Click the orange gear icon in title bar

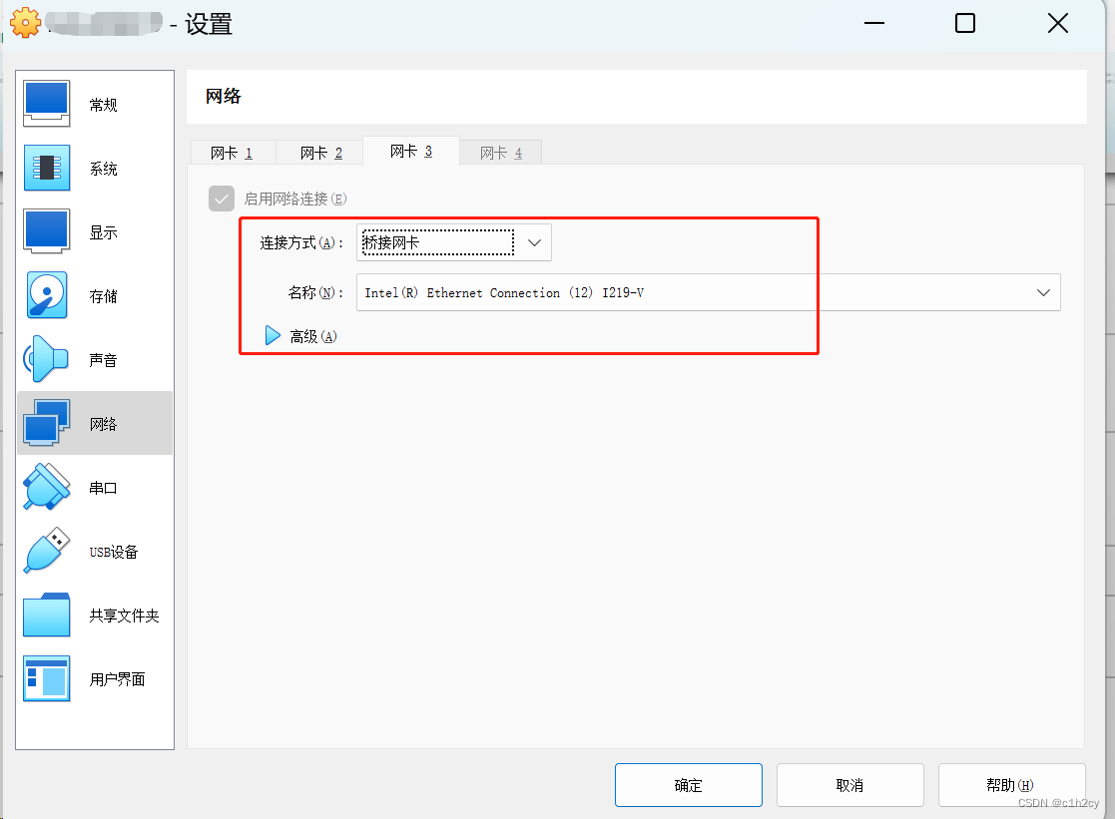coord(25,23)
